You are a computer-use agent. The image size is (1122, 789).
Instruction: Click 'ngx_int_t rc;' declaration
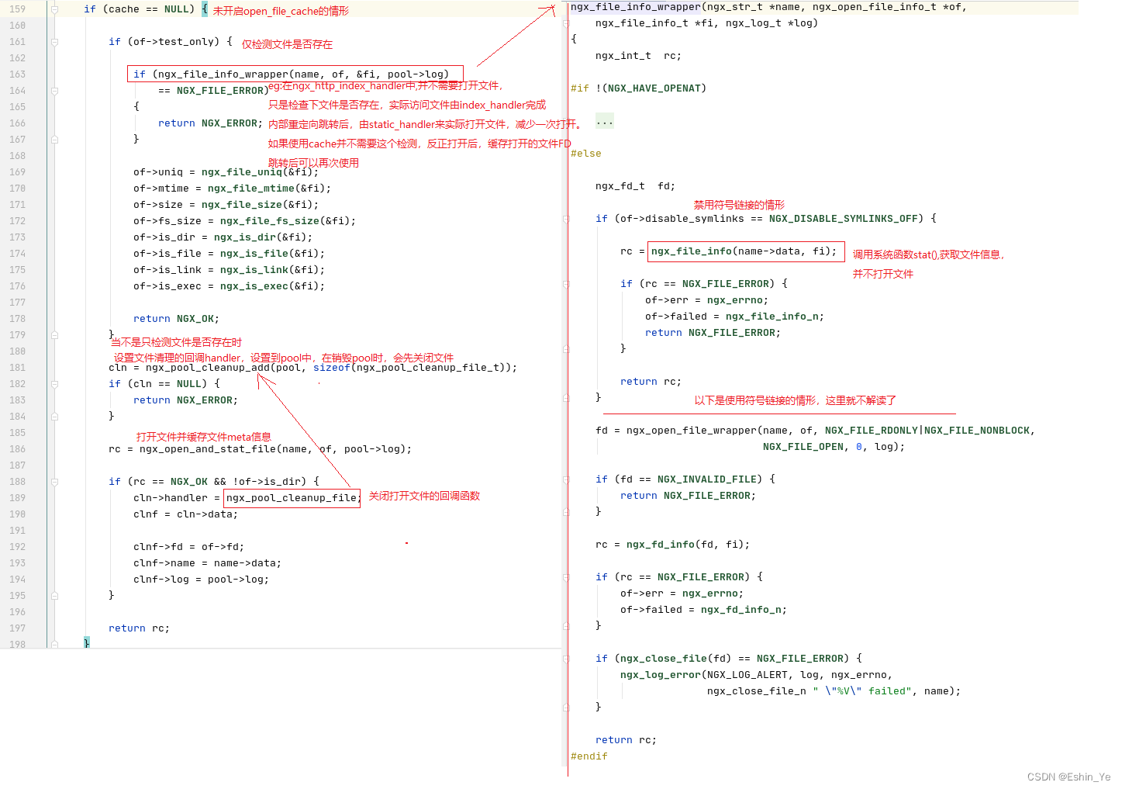pos(639,56)
